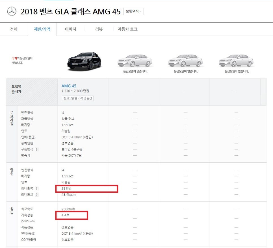Switch to the 전체 tab
Screen dimensions: 273x248
coord(14,29)
